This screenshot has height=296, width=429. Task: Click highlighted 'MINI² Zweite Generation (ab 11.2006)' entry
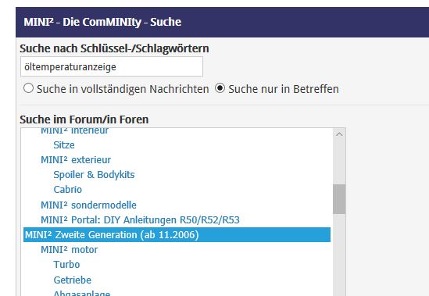177,235
